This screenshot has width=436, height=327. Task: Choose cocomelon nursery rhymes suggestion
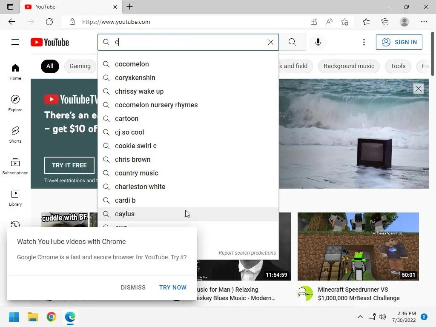pyautogui.click(x=188, y=105)
